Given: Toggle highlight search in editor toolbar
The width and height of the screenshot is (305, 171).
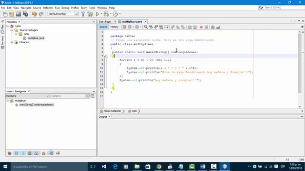Looking at the screenshot, I should coord(161,27).
